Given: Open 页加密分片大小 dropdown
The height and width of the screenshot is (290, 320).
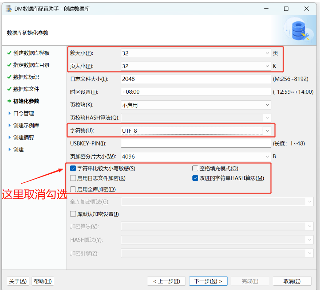Looking at the screenshot, I should pos(196,156).
